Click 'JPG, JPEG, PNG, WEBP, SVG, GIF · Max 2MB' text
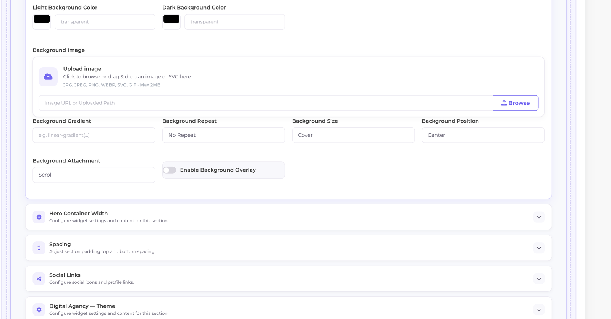 112,85
